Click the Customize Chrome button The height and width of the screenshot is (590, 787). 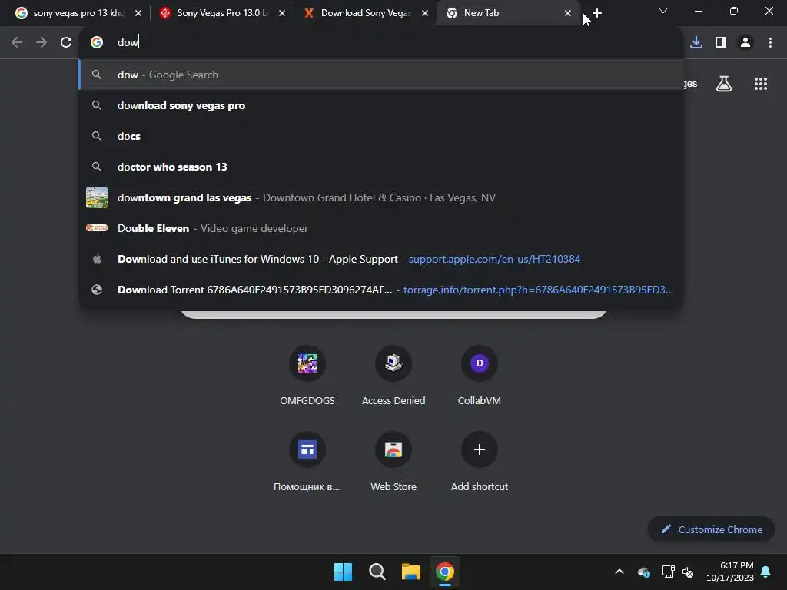[x=711, y=529]
